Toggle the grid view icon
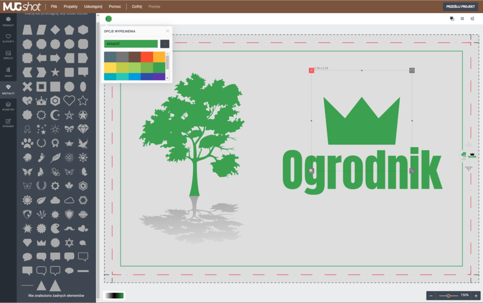Image resolution: width=483 pixels, height=303 pixels. click(x=462, y=19)
